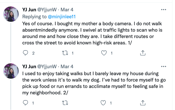Open the @minjinlee11 profile link
The width and height of the screenshot is (175, 110).
[x=62, y=17]
